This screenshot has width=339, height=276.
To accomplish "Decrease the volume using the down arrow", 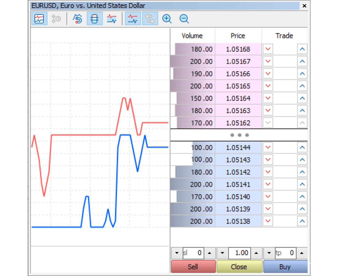I will pos(222,253).
